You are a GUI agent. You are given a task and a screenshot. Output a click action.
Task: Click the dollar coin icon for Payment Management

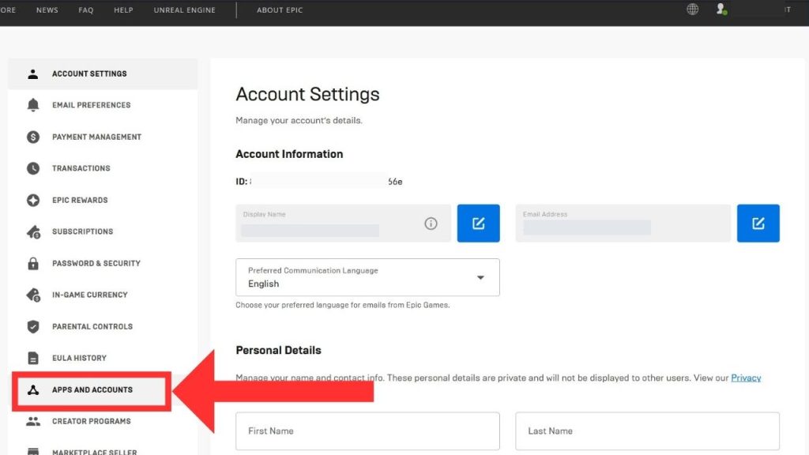tap(33, 137)
